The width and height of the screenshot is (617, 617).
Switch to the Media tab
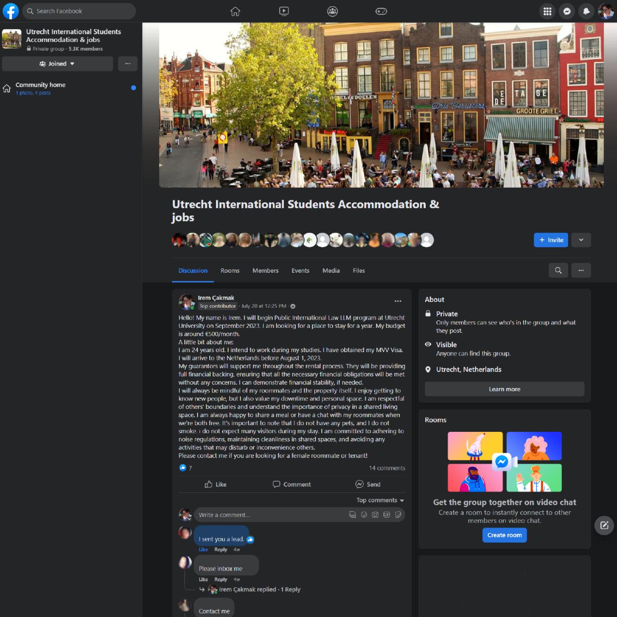click(331, 271)
